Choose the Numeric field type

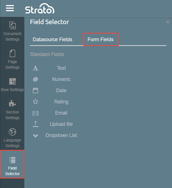pyautogui.click(x=61, y=79)
